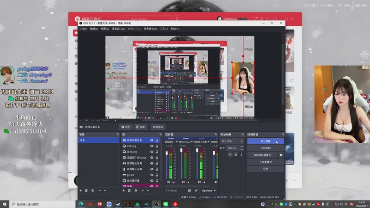This screenshot has height=208, width=370.
Task: Click the start recording button
Action: click(265, 148)
